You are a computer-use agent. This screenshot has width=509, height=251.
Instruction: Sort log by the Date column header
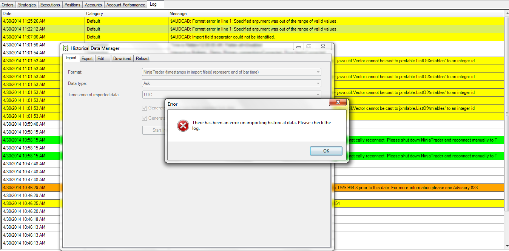tap(43, 14)
